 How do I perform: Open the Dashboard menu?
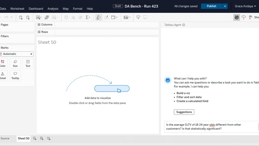click(x=36, y=9)
